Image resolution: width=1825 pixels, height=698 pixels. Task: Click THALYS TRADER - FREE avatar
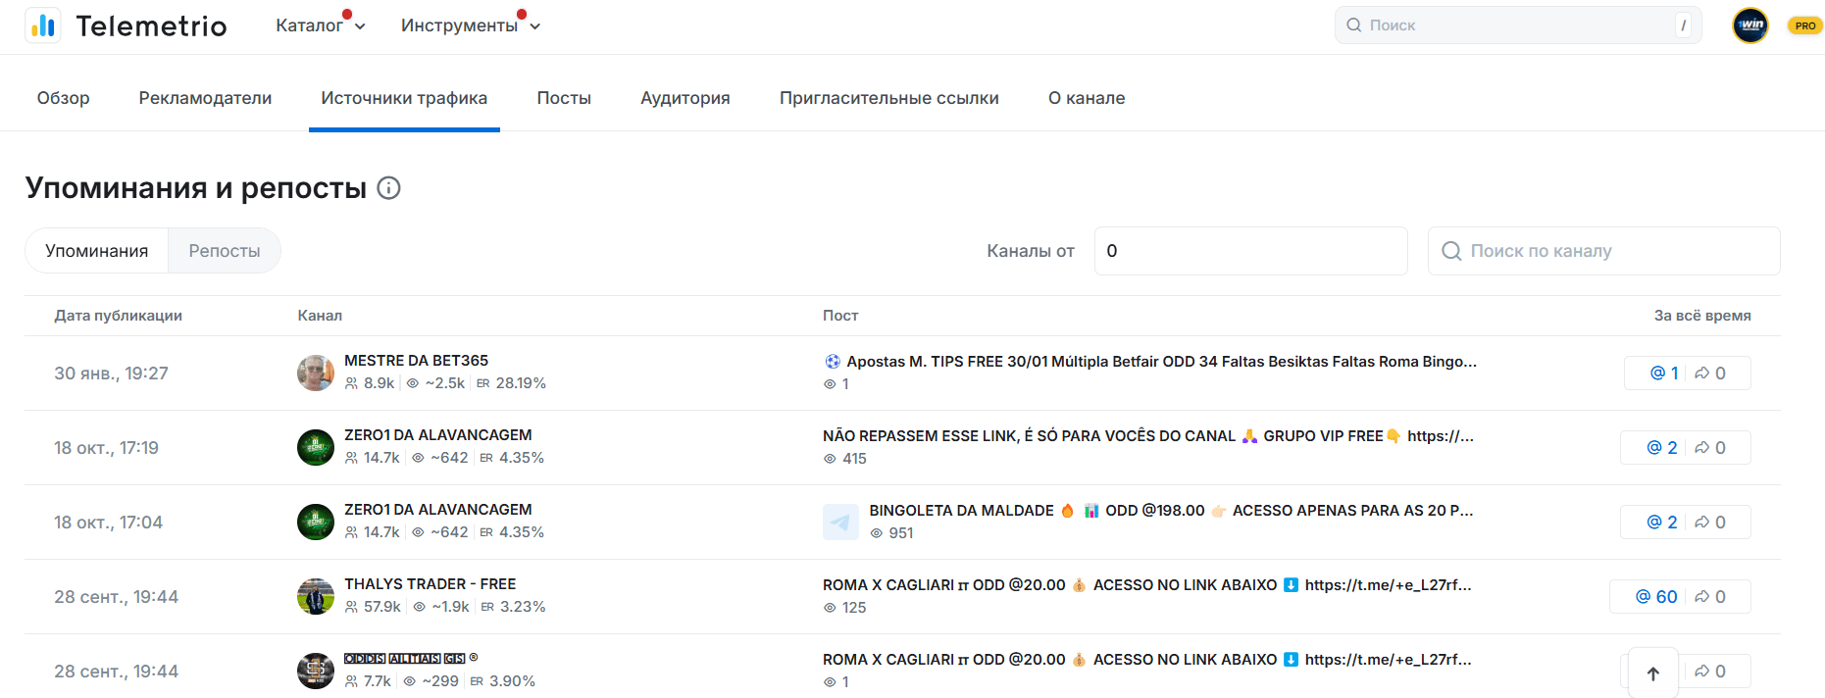tap(316, 596)
